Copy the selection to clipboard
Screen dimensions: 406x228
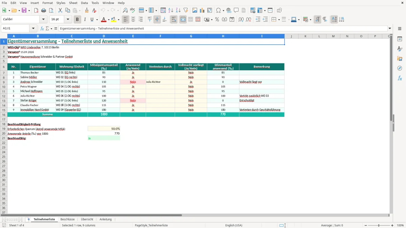pos(68,10)
